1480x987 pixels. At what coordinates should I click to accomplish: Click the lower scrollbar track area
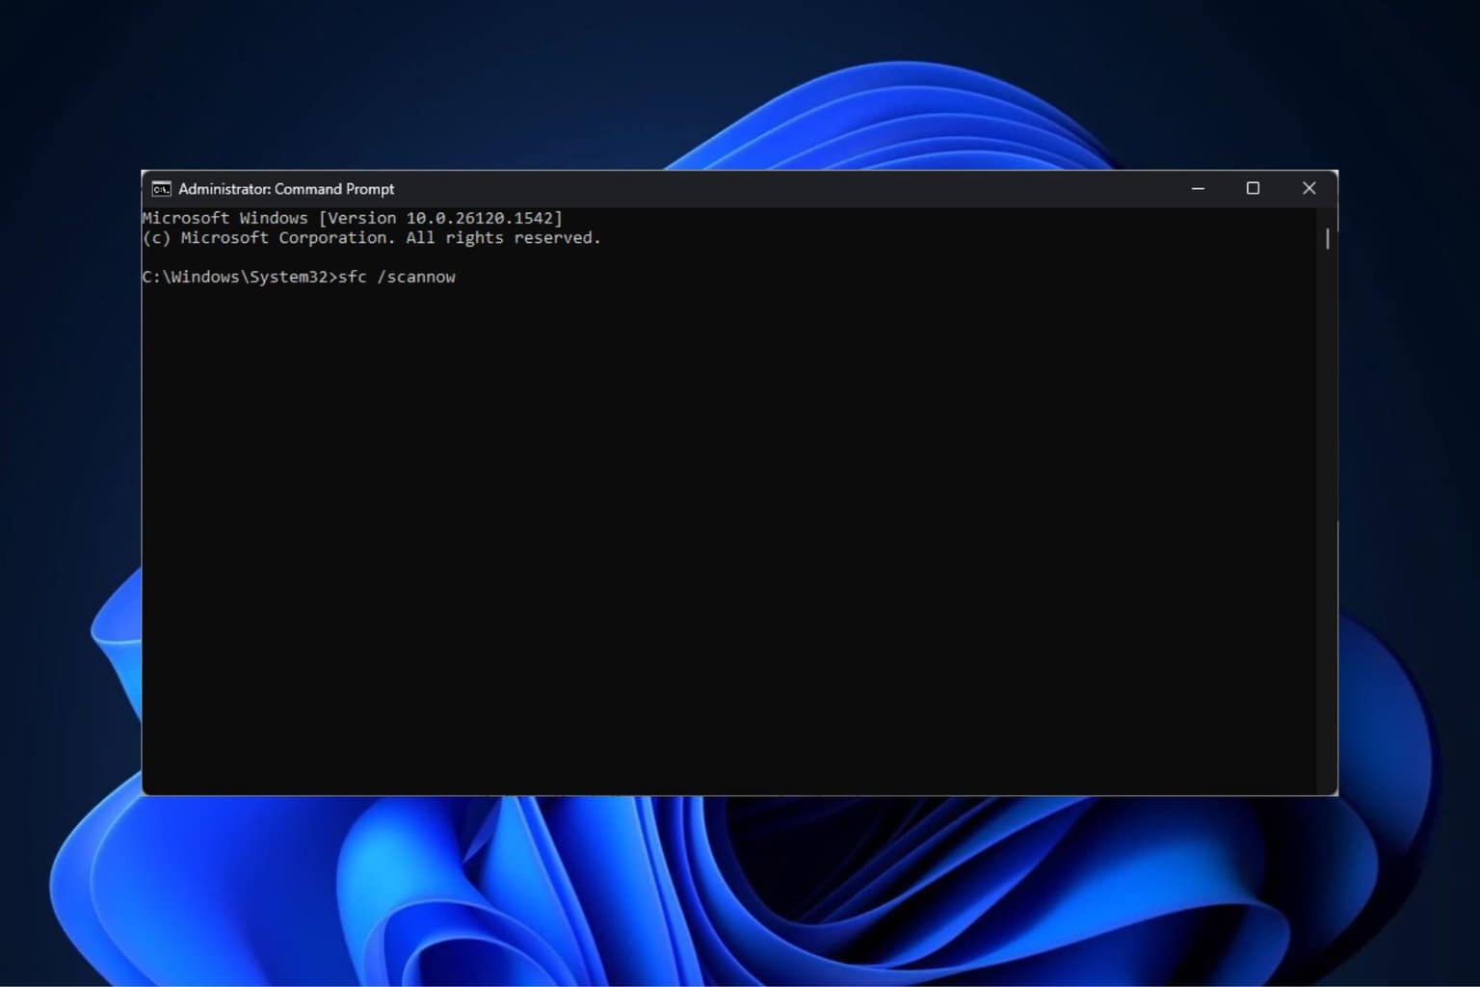[x=1329, y=627]
